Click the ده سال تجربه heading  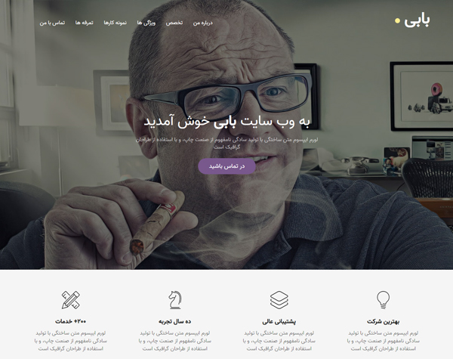[x=175, y=321]
